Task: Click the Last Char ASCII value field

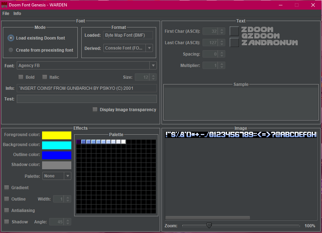Action: 210,43
